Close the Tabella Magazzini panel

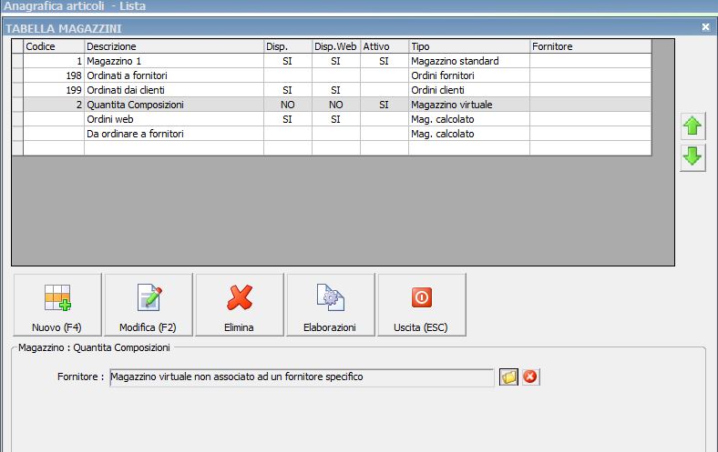coord(705,27)
